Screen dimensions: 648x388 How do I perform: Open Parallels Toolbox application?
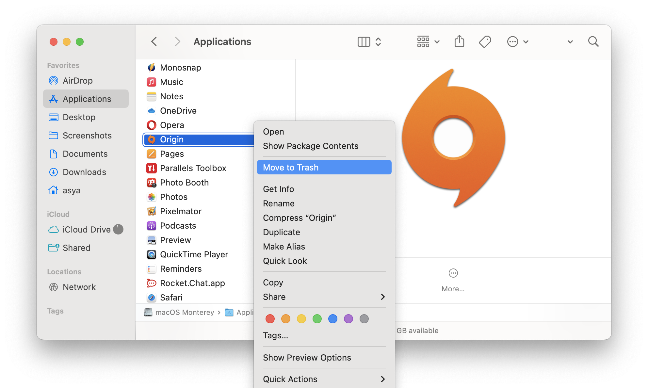point(193,168)
